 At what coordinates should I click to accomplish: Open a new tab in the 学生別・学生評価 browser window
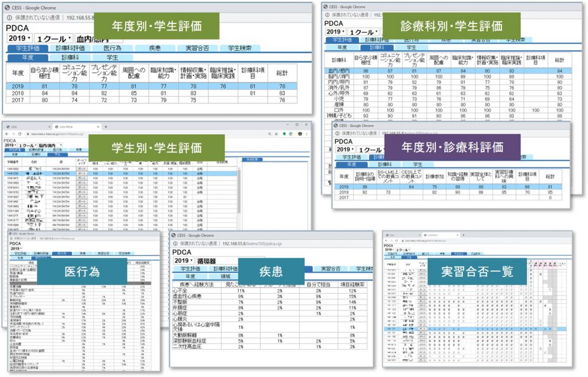106,127
